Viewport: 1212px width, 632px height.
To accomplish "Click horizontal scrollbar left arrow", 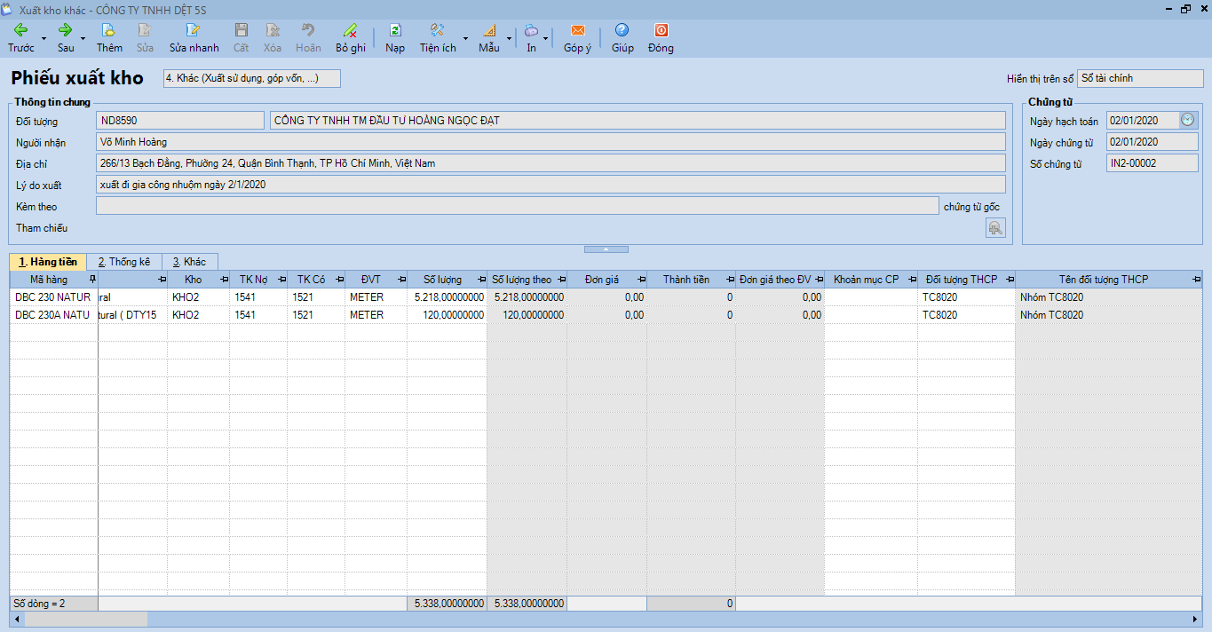I will click(17, 619).
